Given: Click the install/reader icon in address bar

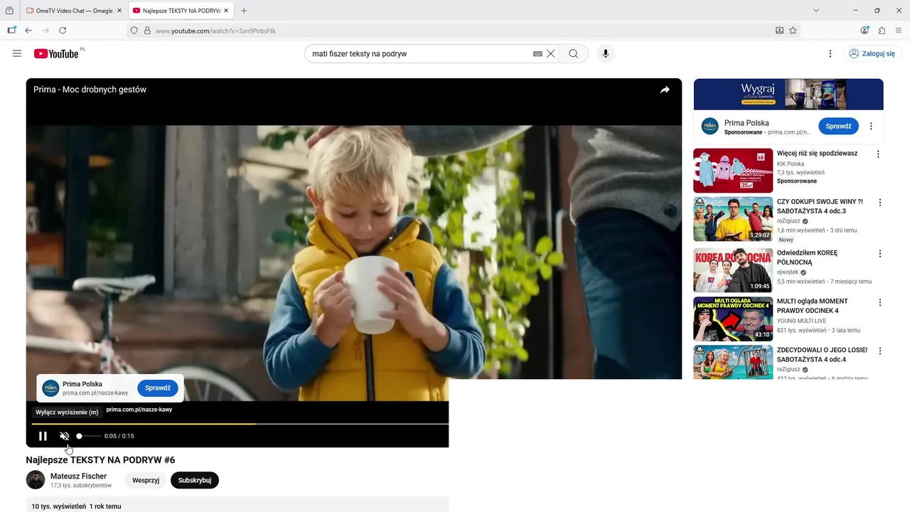Looking at the screenshot, I should (779, 31).
